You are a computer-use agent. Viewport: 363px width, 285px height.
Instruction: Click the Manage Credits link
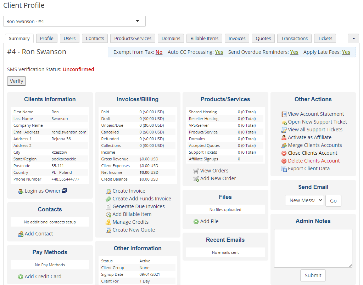point(130,222)
